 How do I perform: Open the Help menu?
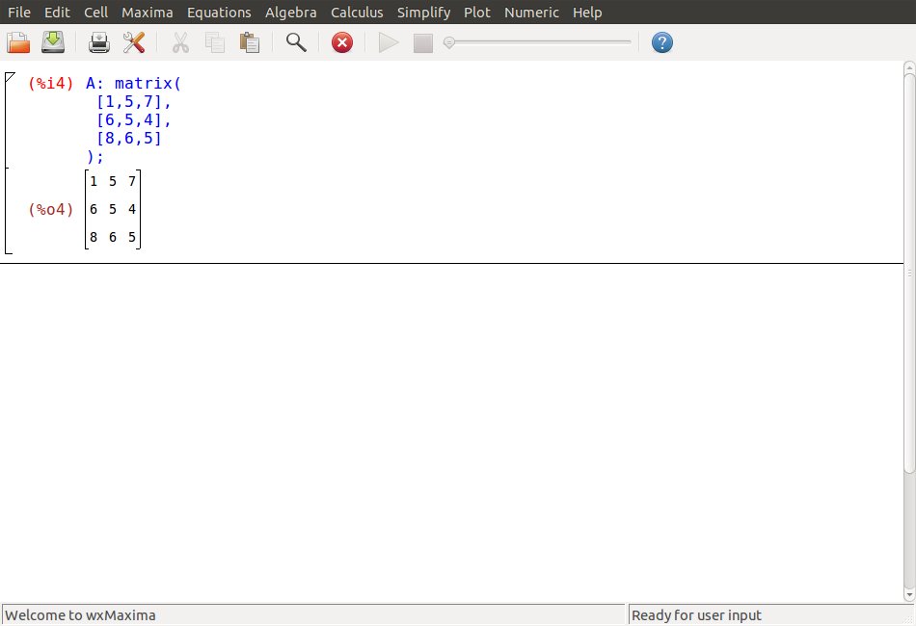[587, 13]
